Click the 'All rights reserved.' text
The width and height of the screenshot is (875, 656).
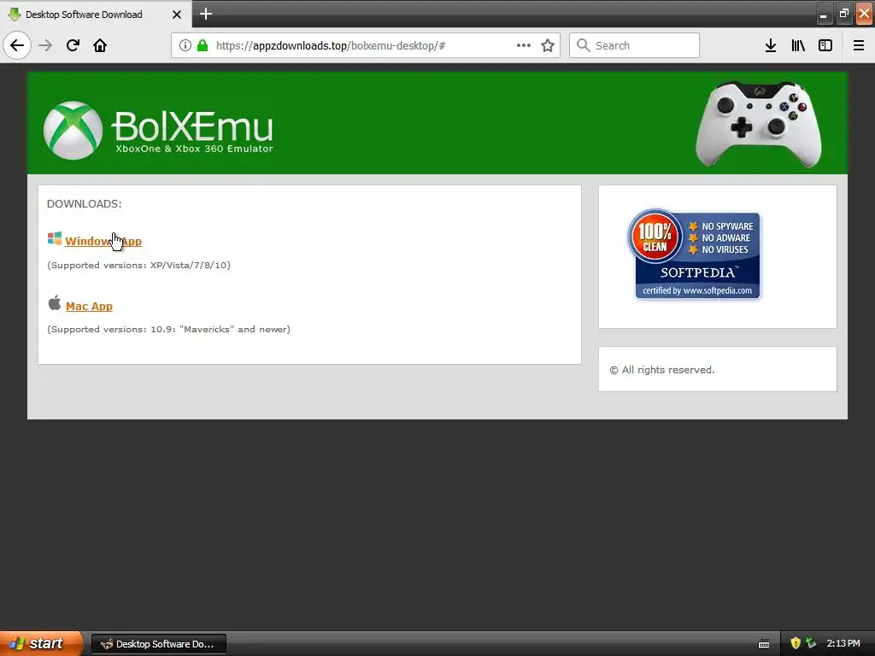coord(662,370)
